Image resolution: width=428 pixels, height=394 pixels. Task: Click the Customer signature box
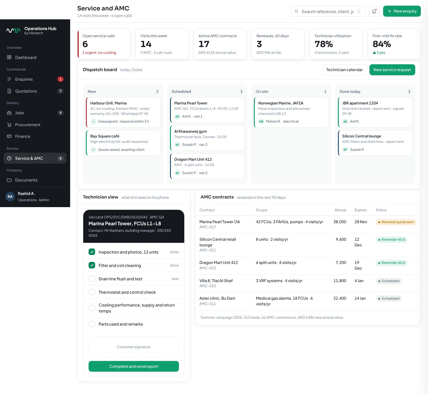[x=134, y=347]
